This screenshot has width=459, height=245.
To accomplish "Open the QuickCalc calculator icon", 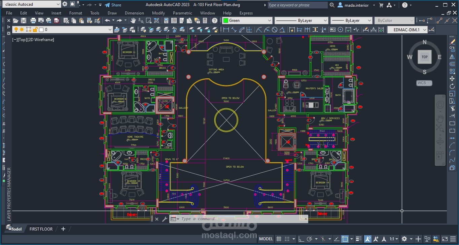I will (205, 21).
